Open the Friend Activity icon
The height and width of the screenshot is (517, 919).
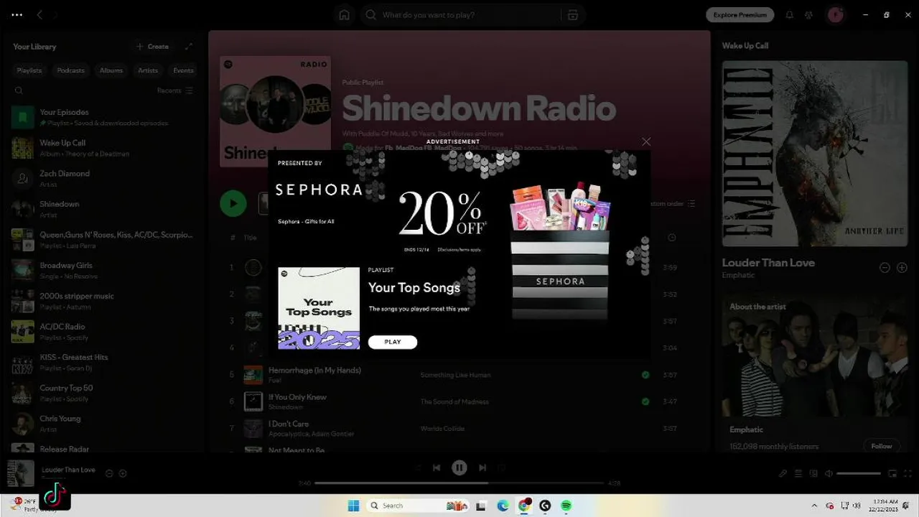[809, 15]
